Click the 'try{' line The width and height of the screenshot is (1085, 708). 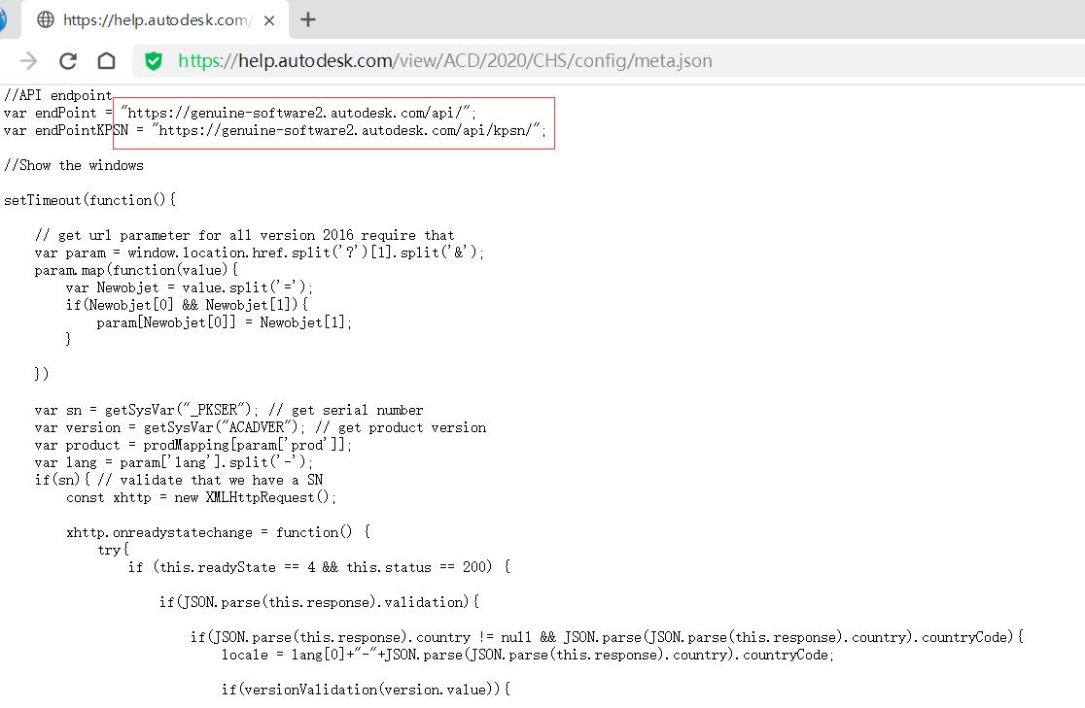113,550
